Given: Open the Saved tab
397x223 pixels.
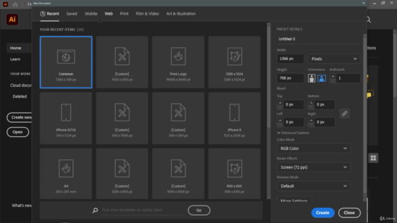Looking at the screenshot, I should [x=72, y=14].
